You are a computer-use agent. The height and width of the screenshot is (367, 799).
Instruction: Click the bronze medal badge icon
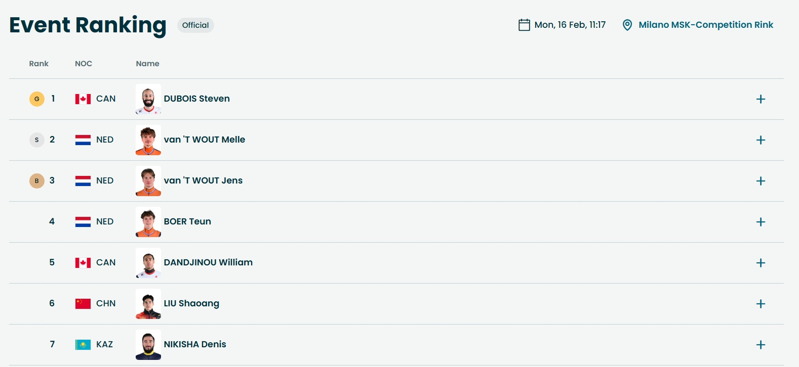click(36, 181)
